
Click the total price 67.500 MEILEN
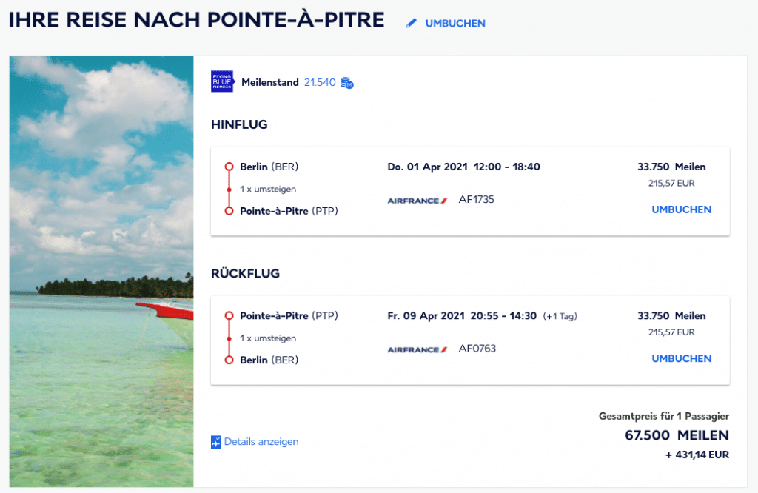point(677,435)
